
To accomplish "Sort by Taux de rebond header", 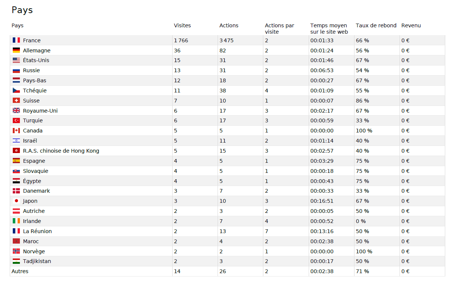I will (376, 26).
